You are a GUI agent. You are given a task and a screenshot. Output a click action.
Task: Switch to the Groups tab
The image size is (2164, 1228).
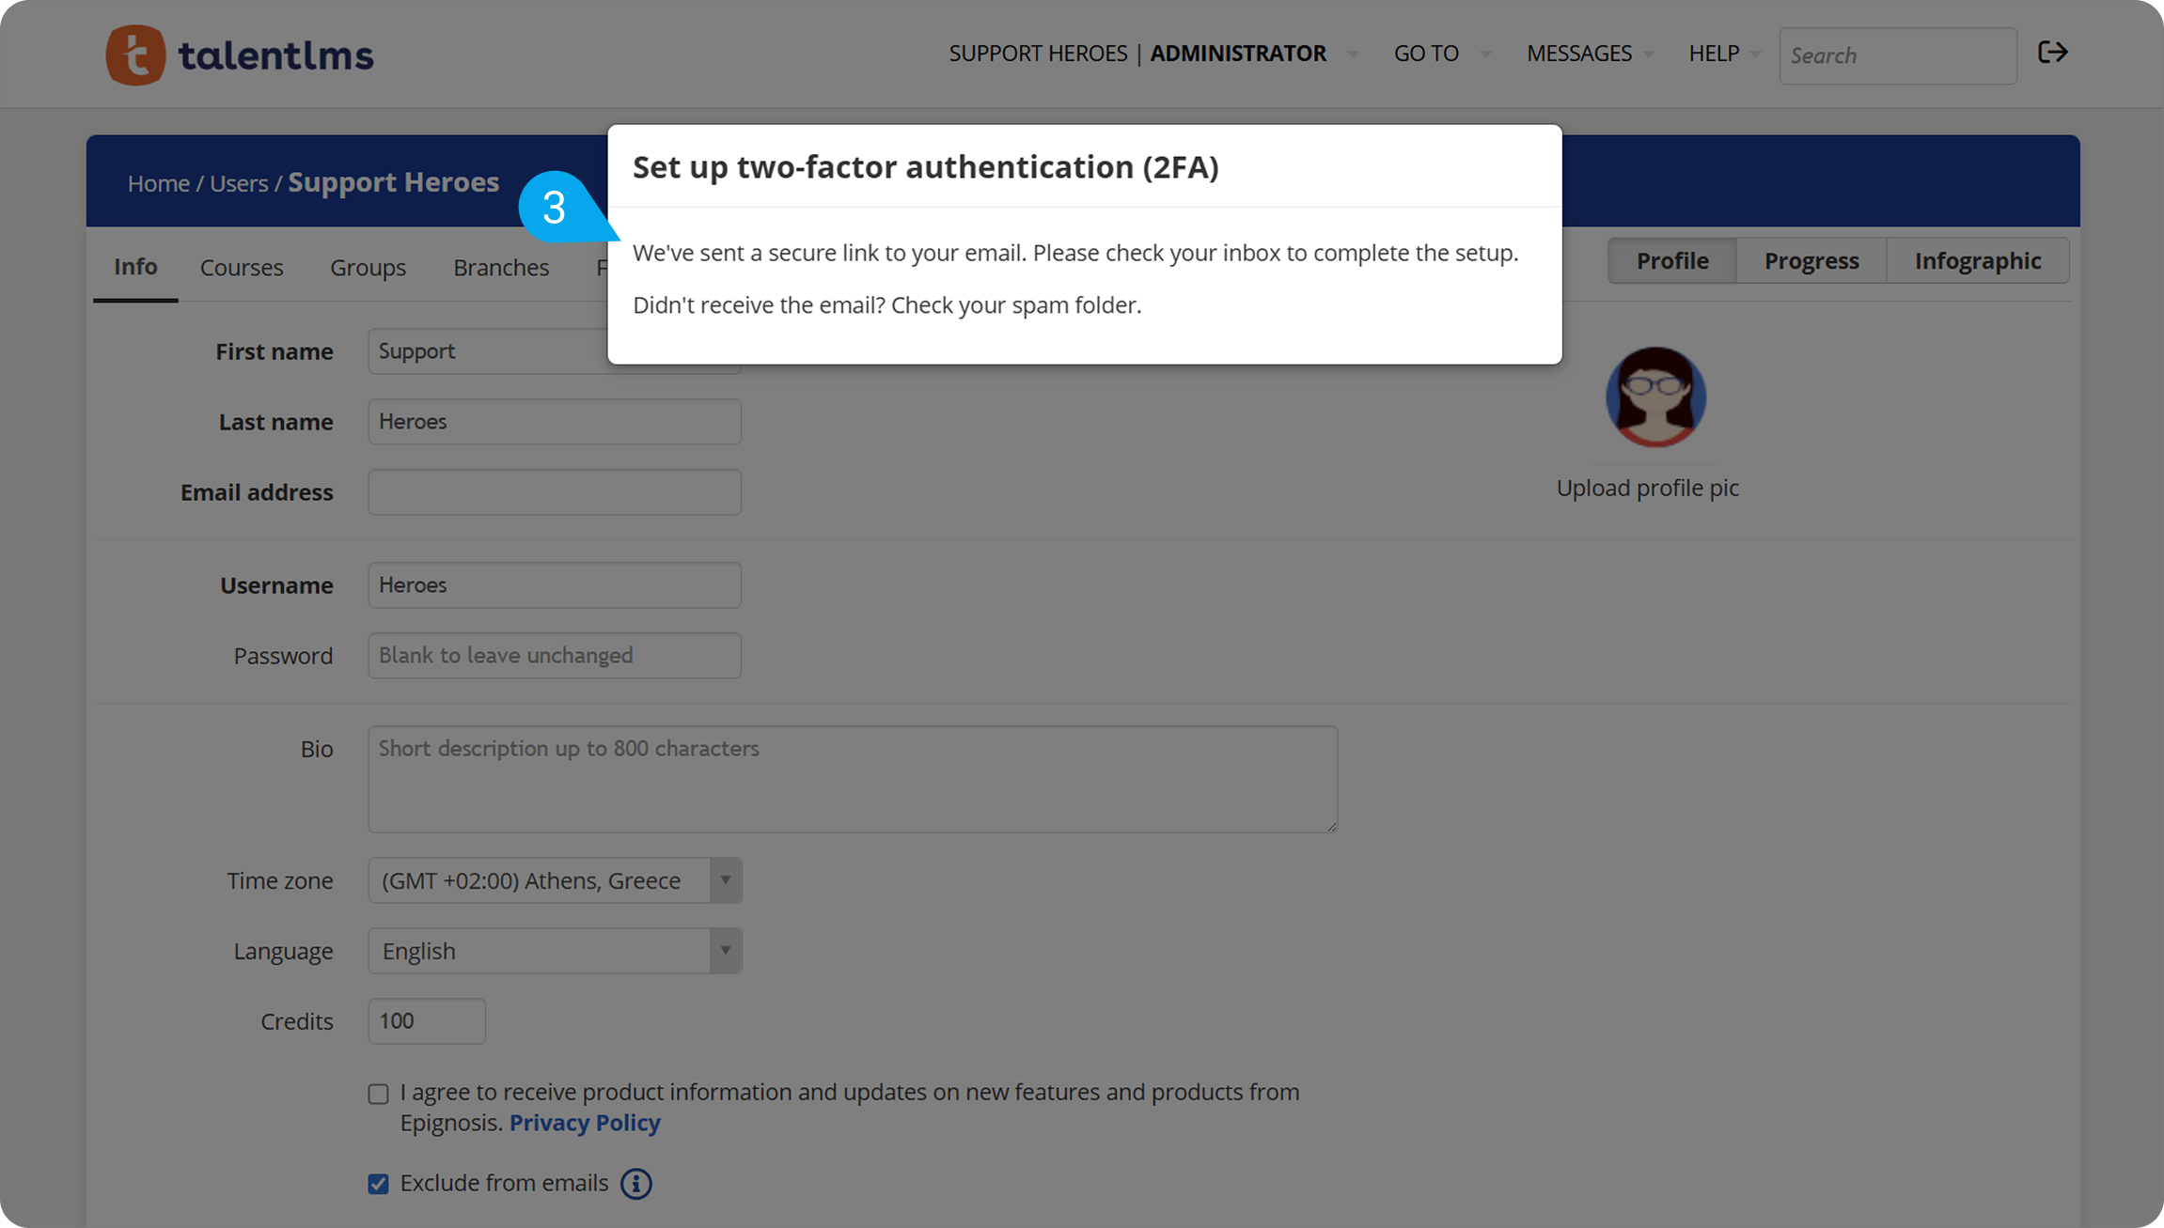pos(368,267)
